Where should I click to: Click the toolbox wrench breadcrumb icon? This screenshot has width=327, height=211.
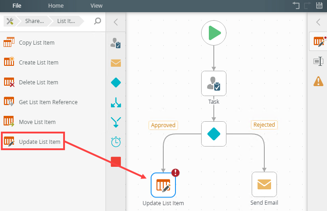coord(10,21)
